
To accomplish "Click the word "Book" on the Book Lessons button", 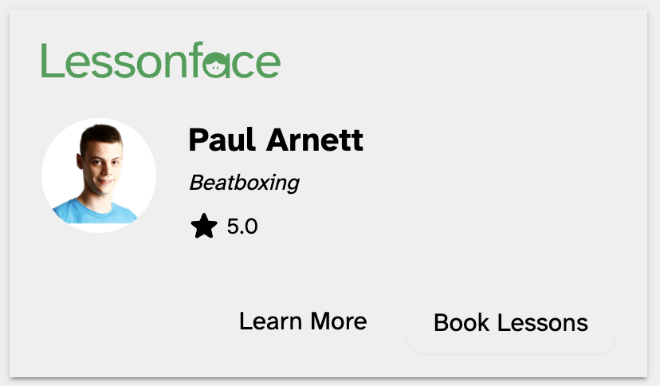I will coord(462,323).
